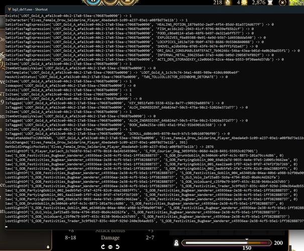The image size is (304, 251).
Task: Click the FOOD tag expression line
Action: click(x=129, y=33)
